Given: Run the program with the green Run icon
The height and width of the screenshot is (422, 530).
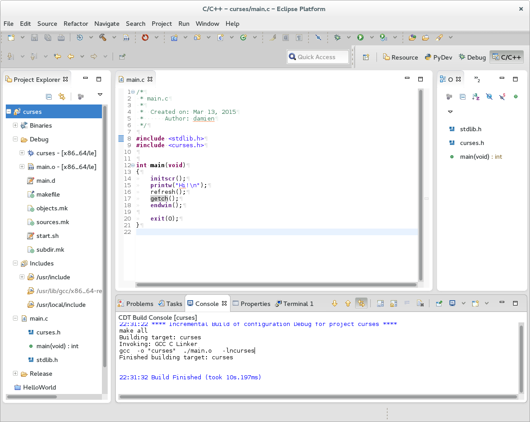Looking at the screenshot, I should click(360, 37).
